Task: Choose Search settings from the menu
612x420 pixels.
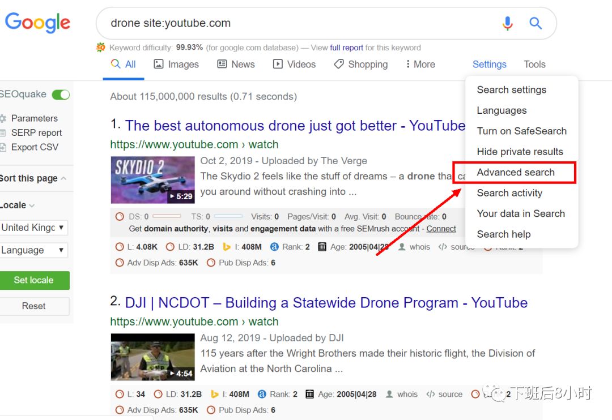Action: (x=511, y=89)
